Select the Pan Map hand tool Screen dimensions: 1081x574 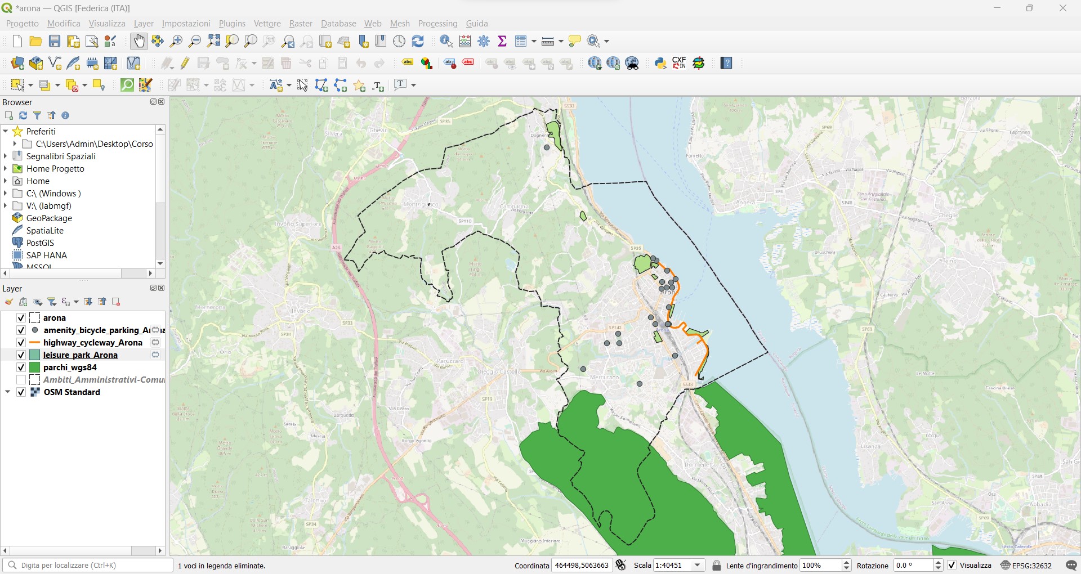coord(139,42)
